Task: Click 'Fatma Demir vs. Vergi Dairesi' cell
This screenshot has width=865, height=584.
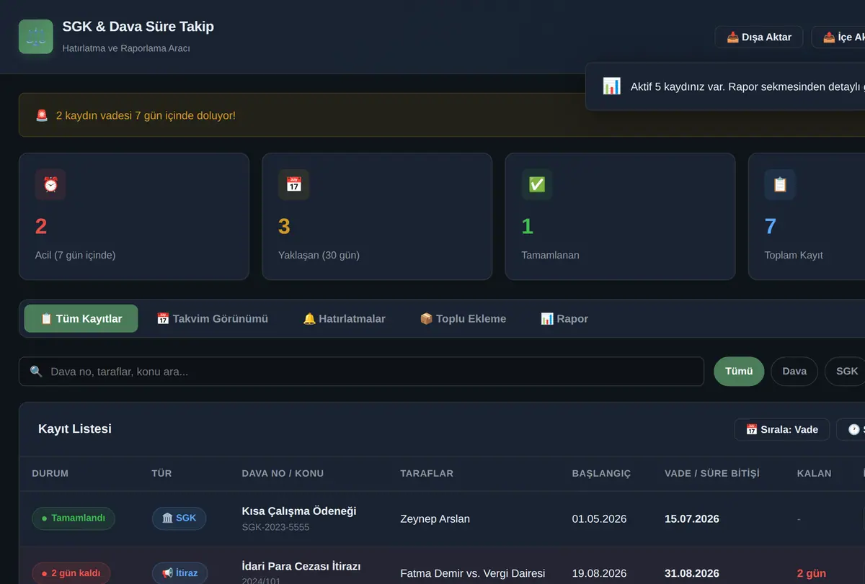Action: pyautogui.click(x=473, y=574)
